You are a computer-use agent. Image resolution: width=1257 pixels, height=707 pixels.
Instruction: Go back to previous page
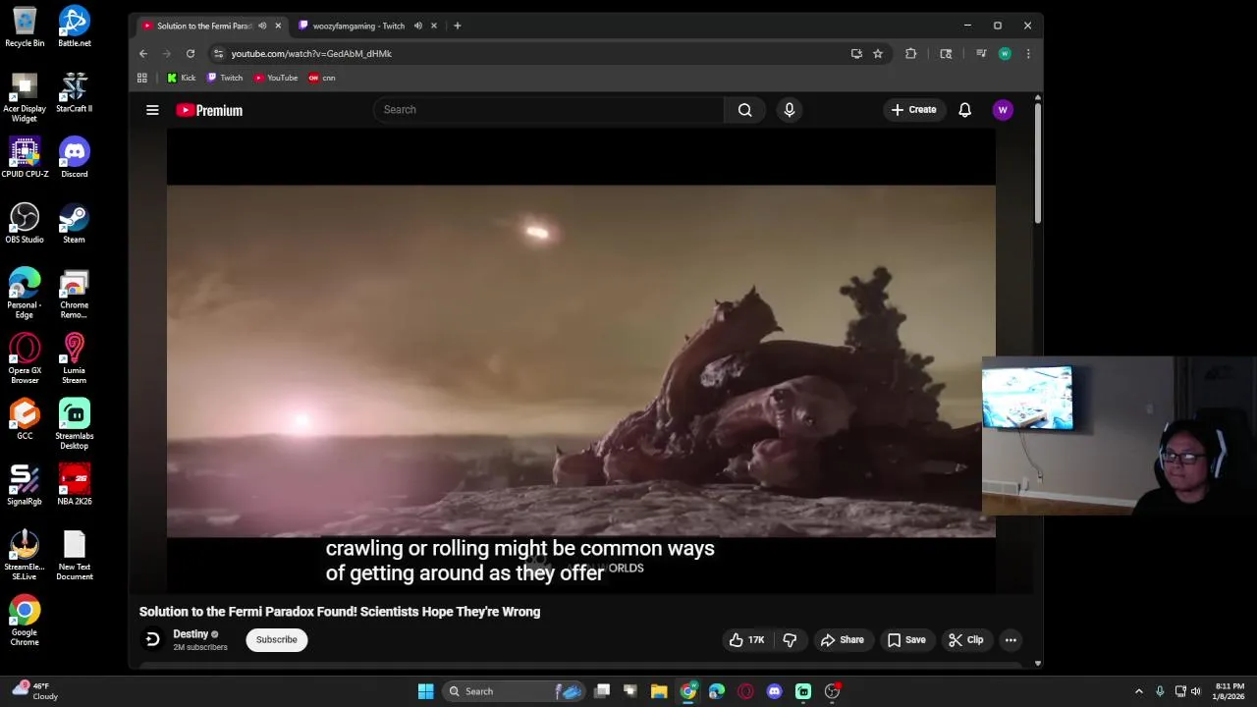pyautogui.click(x=143, y=54)
